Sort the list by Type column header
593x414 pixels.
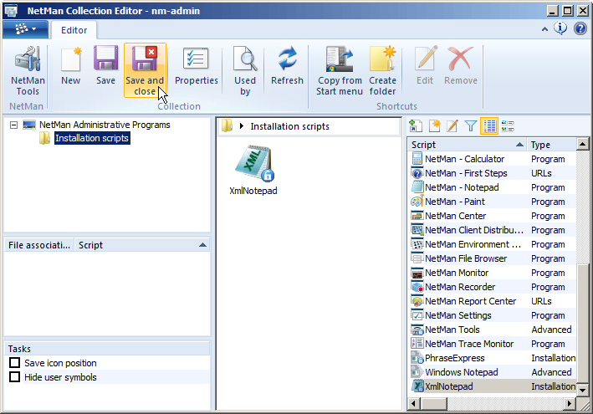(551, 145)
